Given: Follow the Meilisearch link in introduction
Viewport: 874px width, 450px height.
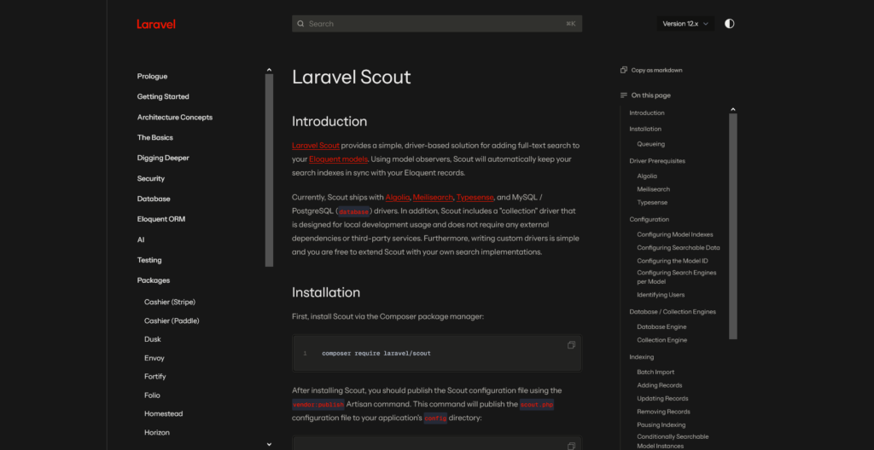Looking at the screenshot, I should pyautogui.click(x=431, y=197).
